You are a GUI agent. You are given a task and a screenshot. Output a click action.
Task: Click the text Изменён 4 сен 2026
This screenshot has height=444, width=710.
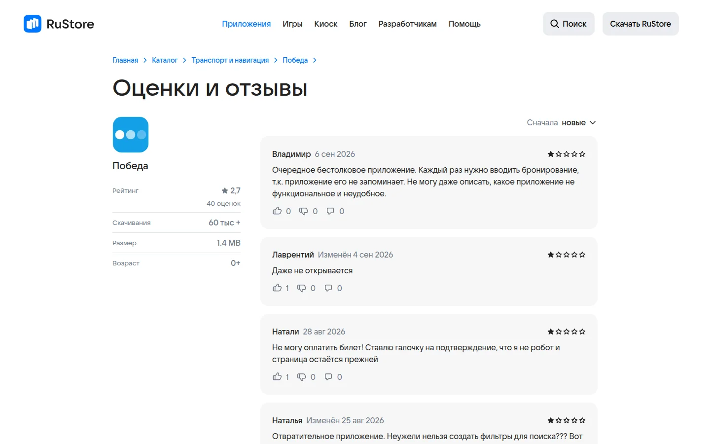pos(355,255)
